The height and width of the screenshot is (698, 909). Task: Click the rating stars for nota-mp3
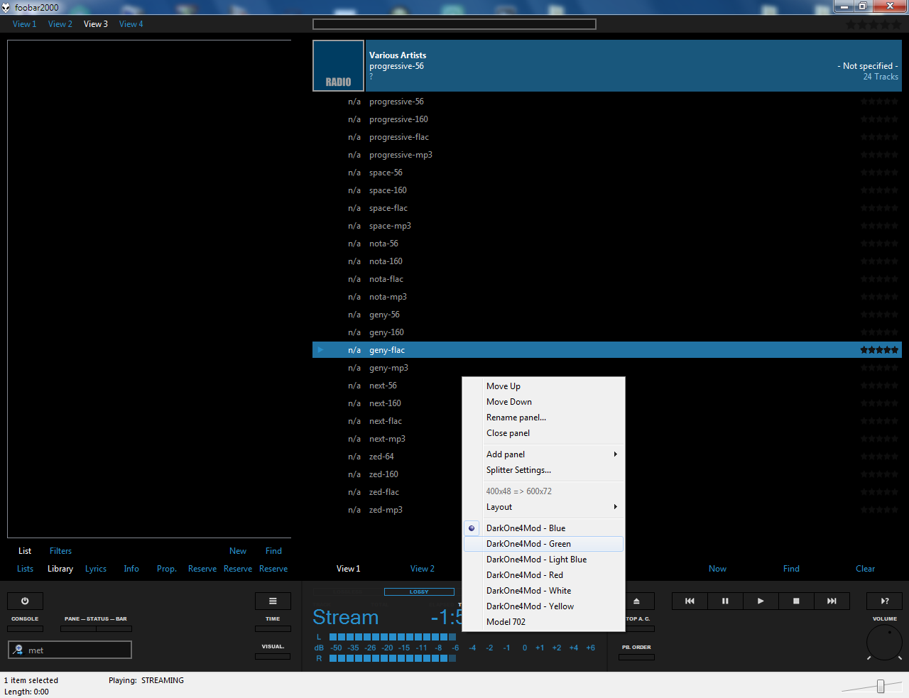[x=879, y=297]
